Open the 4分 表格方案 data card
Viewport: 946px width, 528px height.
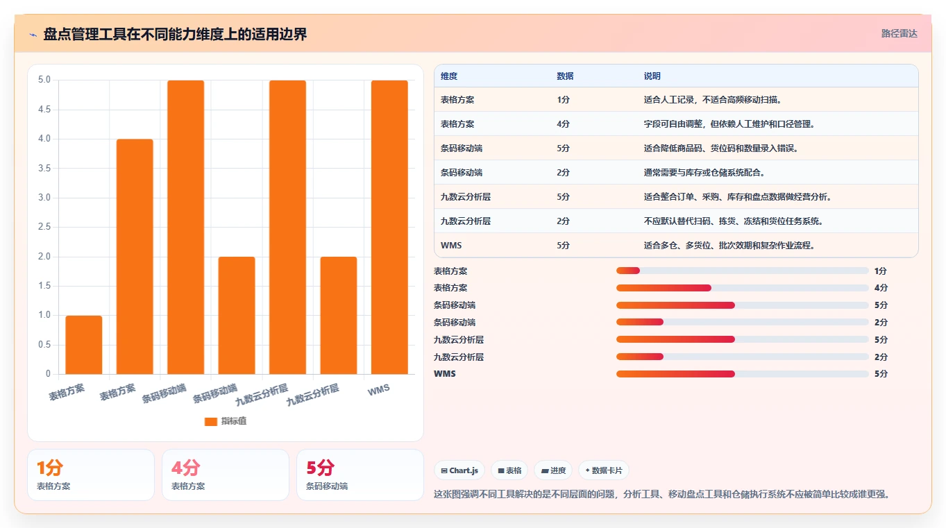[226, 475]
